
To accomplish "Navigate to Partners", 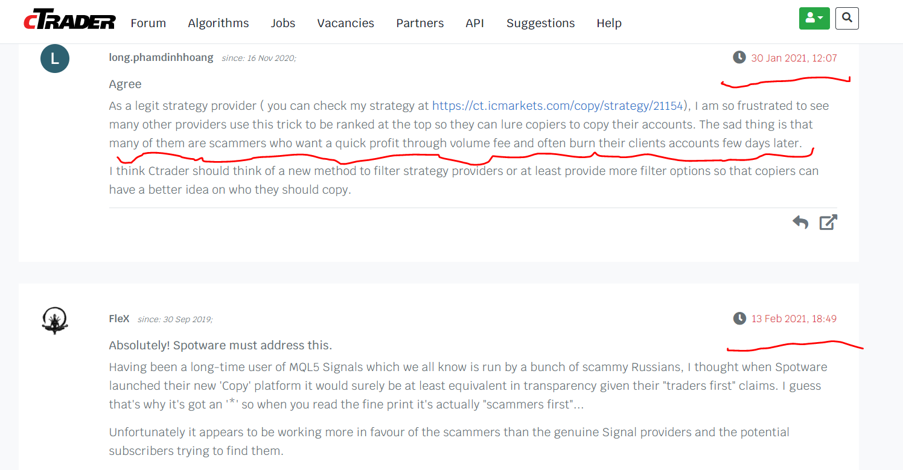I will [420, 23].
